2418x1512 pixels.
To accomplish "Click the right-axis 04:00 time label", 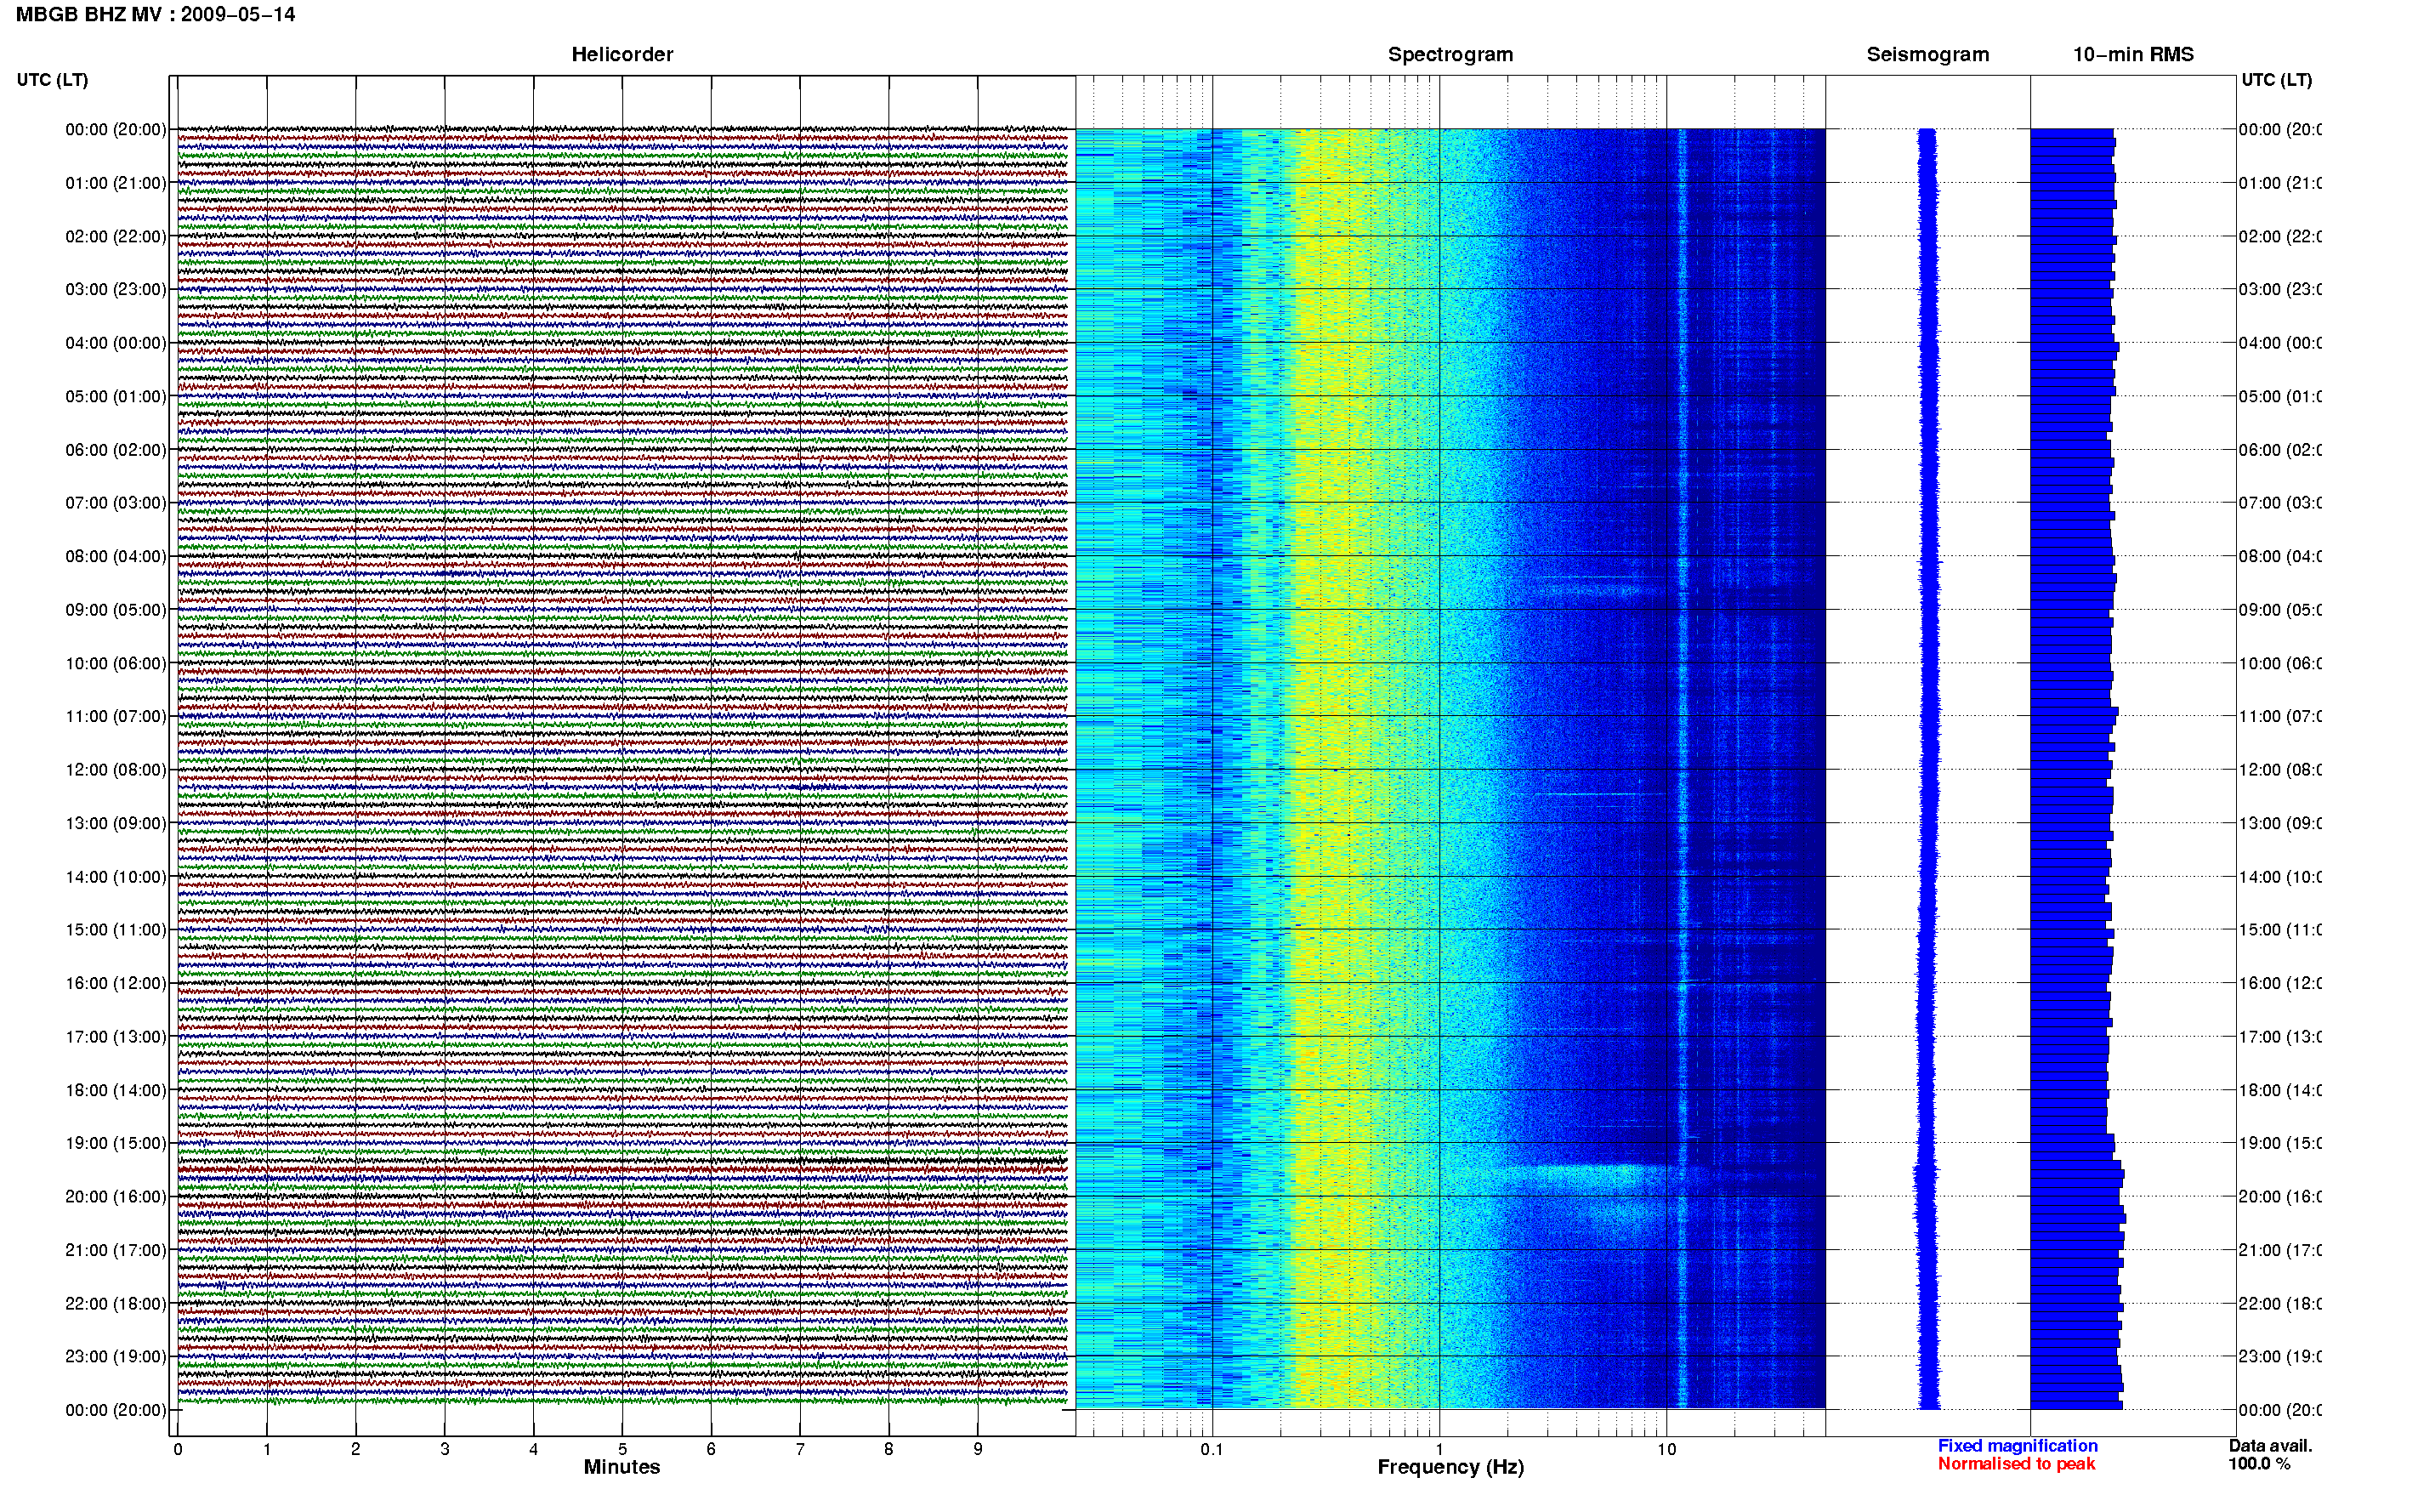I will (x=2280, y=343).
